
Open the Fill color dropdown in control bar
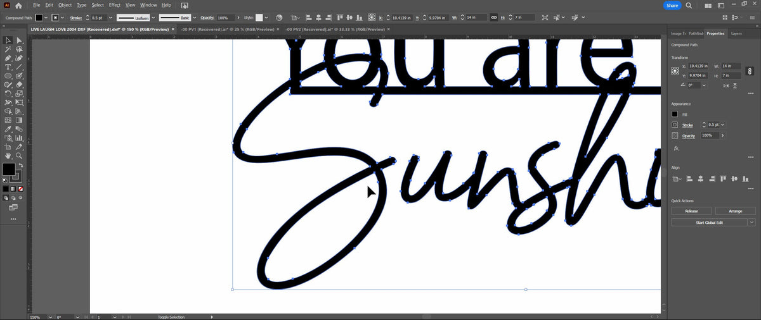pos(47,18)
